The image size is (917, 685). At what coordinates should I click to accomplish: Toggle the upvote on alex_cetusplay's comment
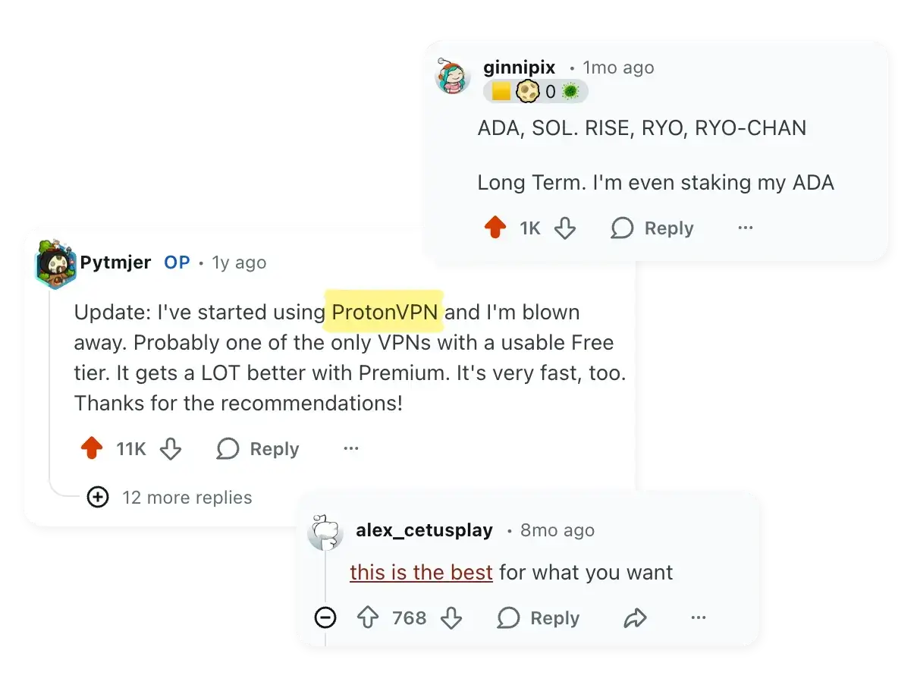[x=369, y=618]
